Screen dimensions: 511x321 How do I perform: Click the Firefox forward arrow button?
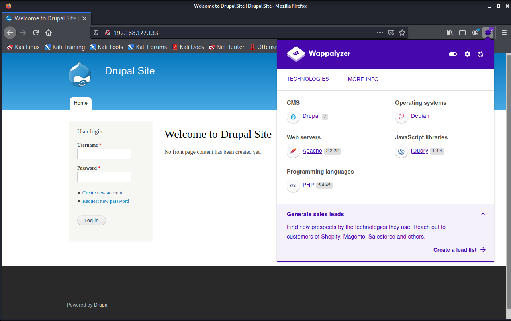(23, 33)
